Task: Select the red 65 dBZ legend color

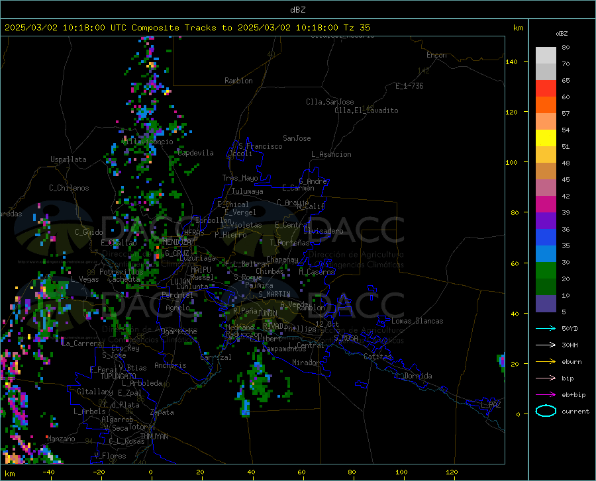Action: (546, 89)
